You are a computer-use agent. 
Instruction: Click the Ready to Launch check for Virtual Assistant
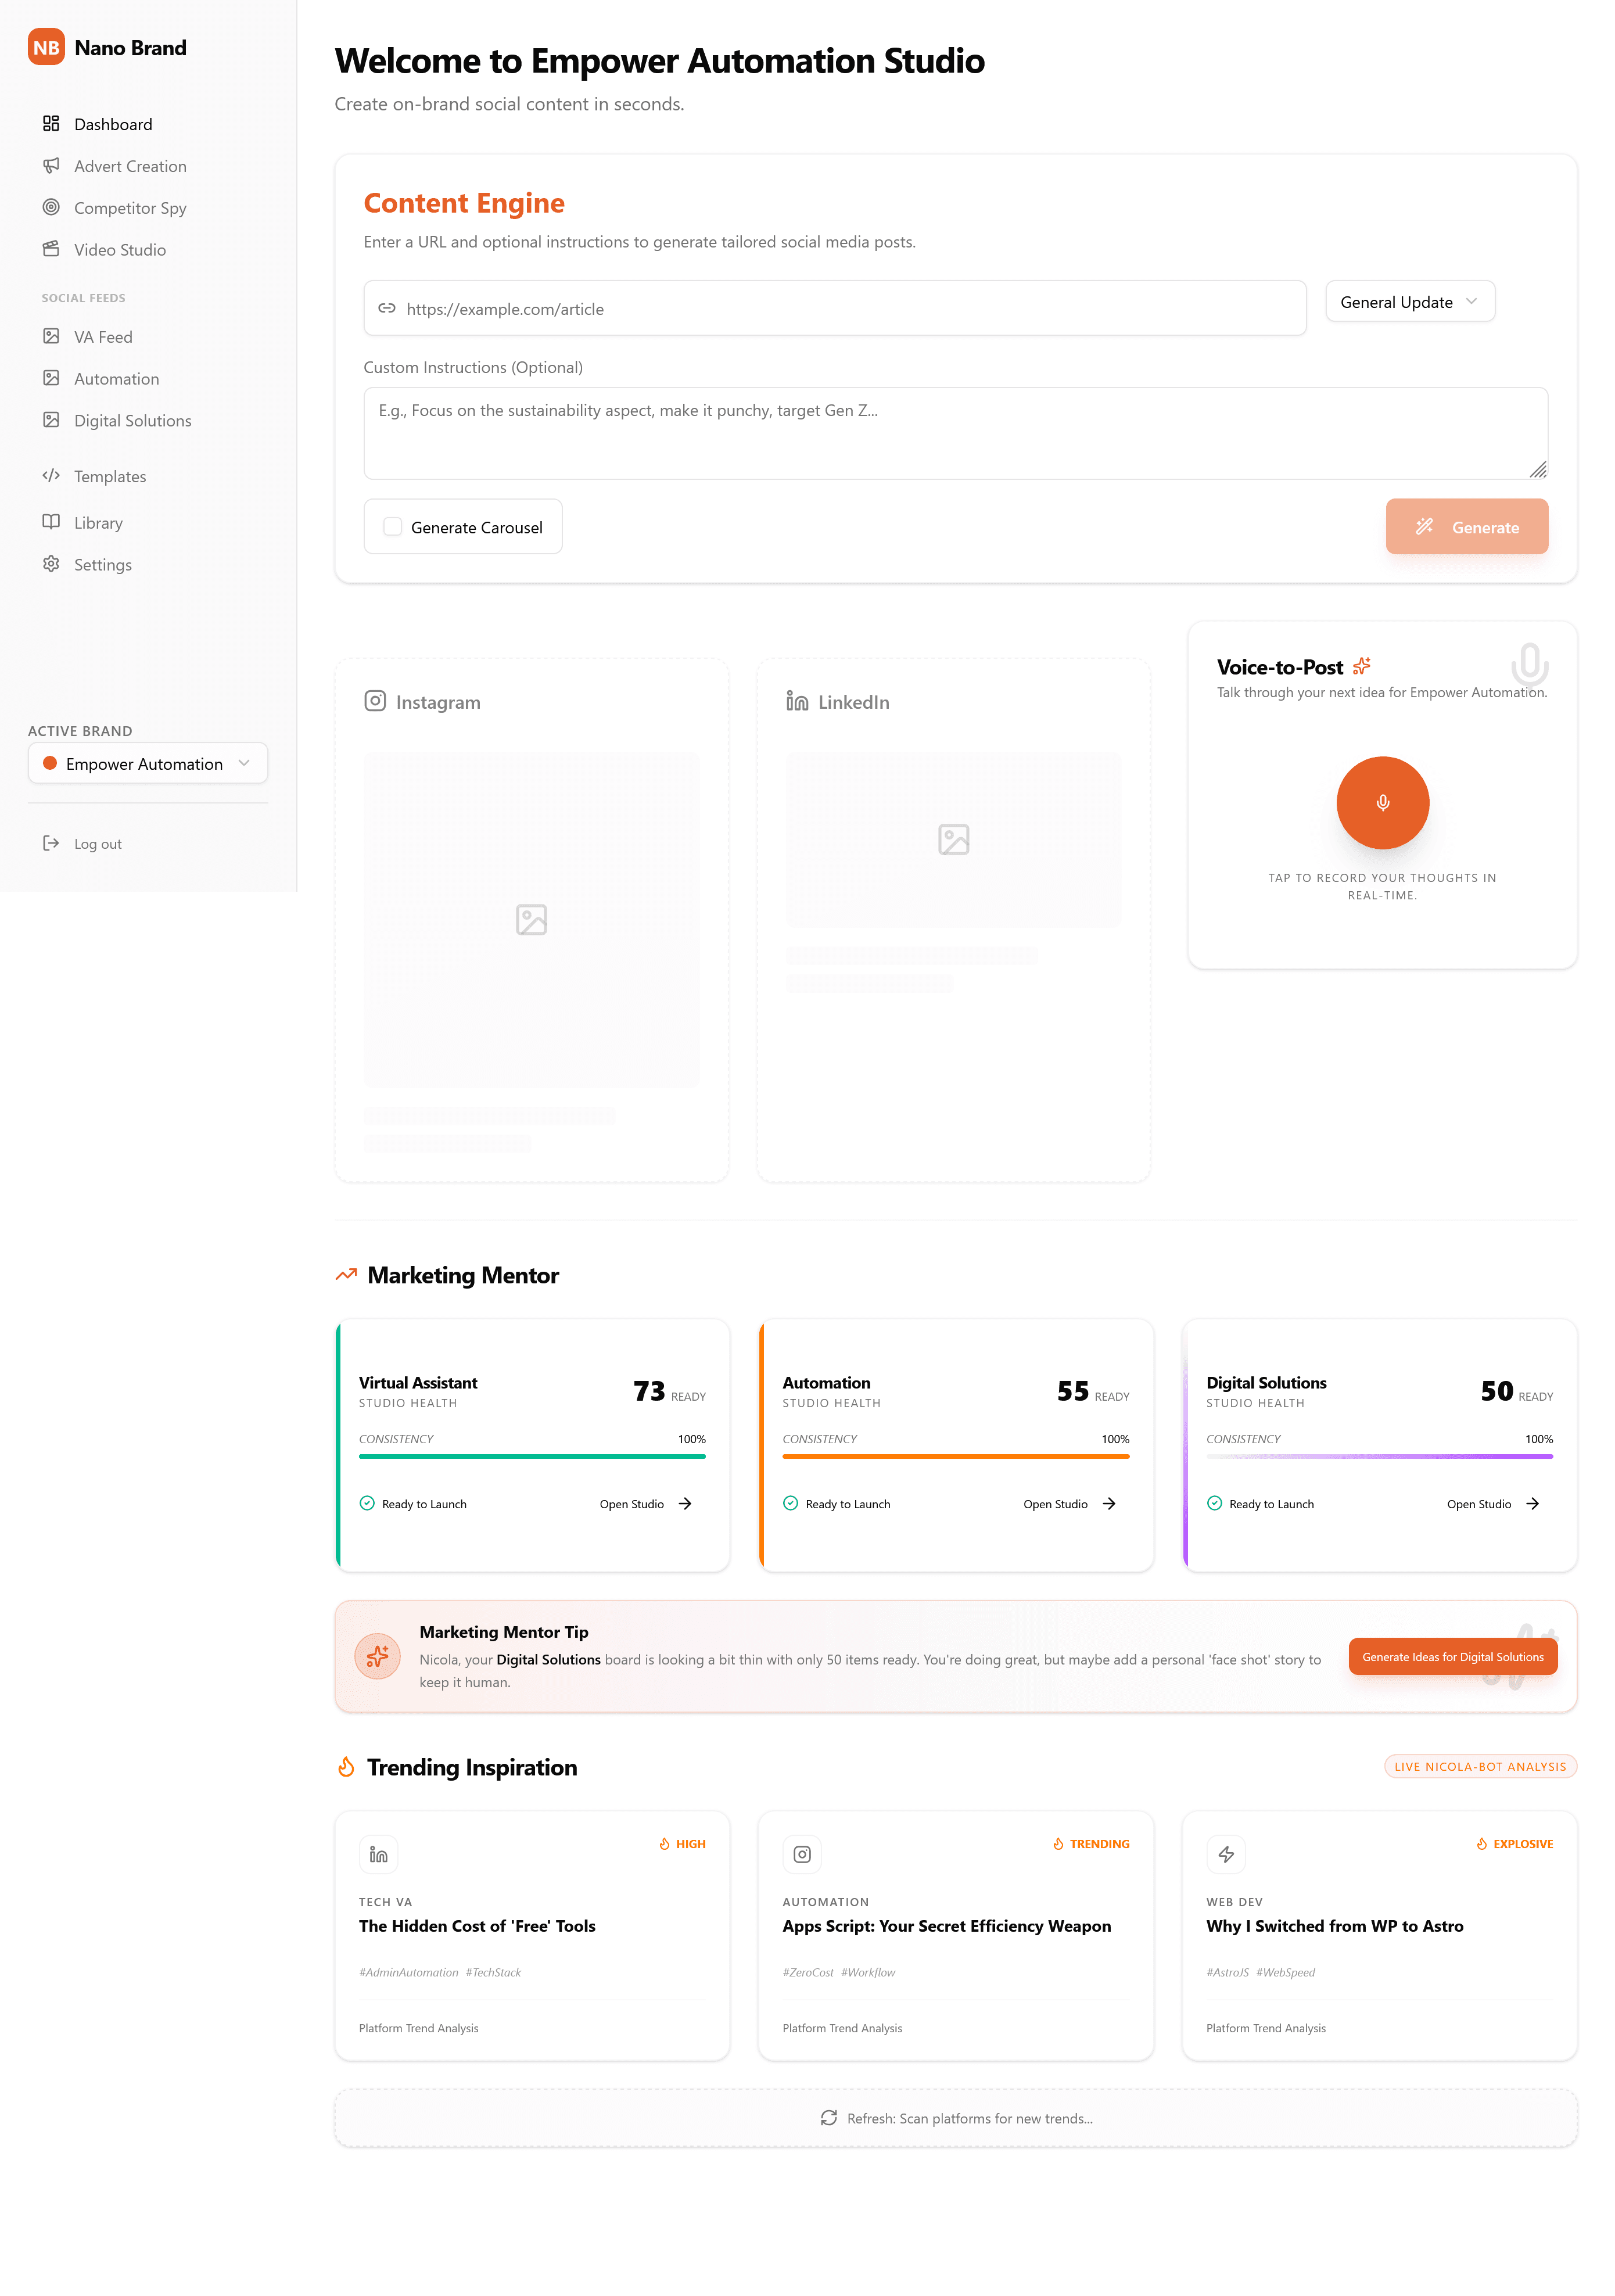pyautogui.click(x=367, y=1503)
